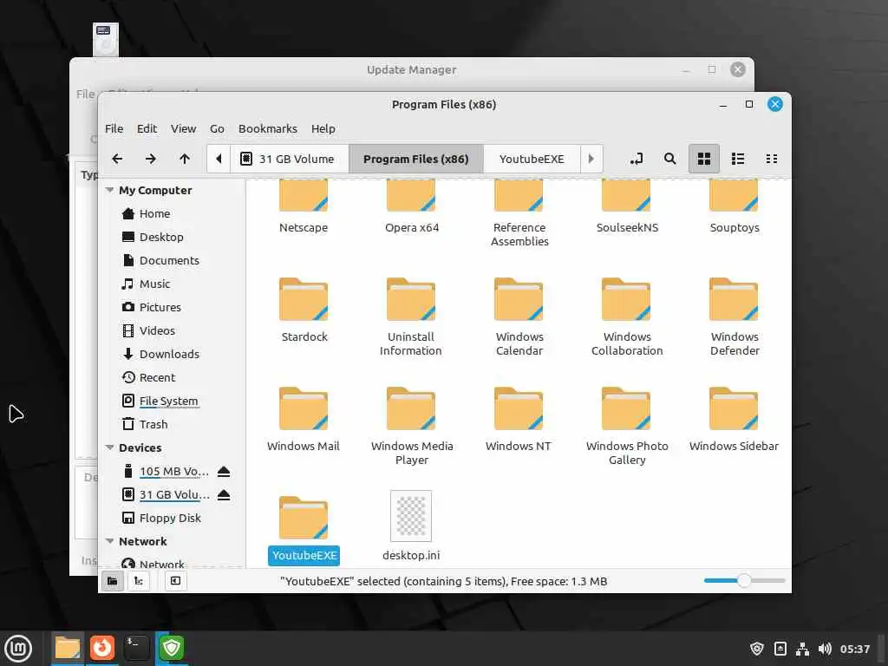The height and width of the screenshot is (666, 888).
Task: Click the Program Files (x86) path button
Action: [416, 159]
